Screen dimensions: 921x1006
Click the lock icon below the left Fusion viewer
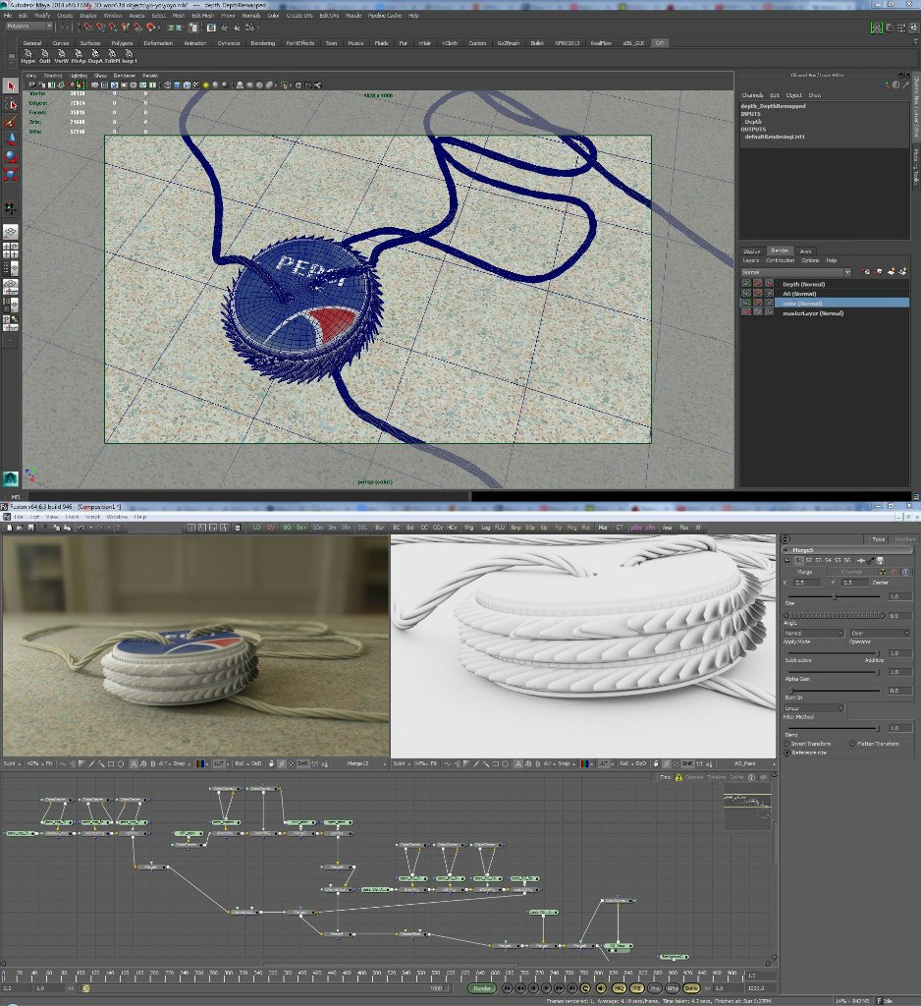point(271,763)
